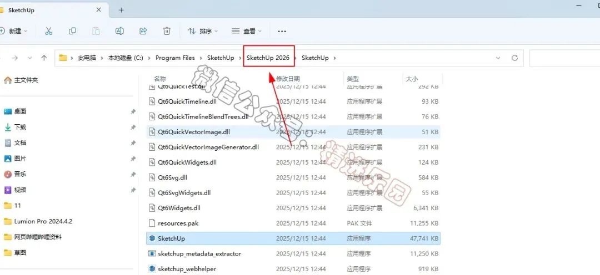
Task: Click the Paste clipboard icon
Action: [96, 31]
